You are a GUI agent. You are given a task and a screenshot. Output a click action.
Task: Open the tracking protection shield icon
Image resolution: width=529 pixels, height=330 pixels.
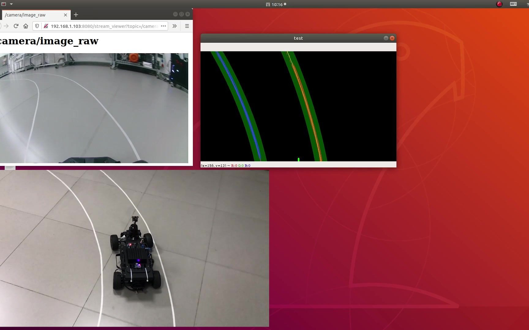[x=37, y=26]
